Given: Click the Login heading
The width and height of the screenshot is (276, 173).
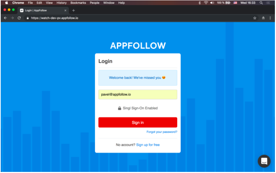Looking at the screenshot, I should [x=105, y=61].
